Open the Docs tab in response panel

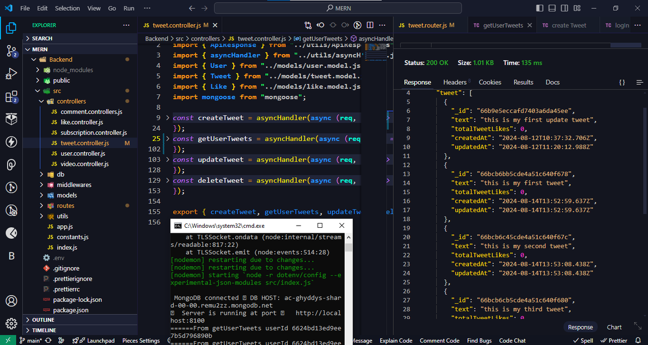point(552,83)
